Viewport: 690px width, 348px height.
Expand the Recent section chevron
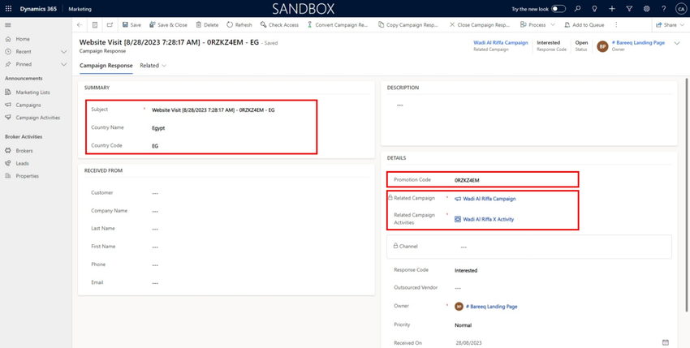(x=64, y=51)
